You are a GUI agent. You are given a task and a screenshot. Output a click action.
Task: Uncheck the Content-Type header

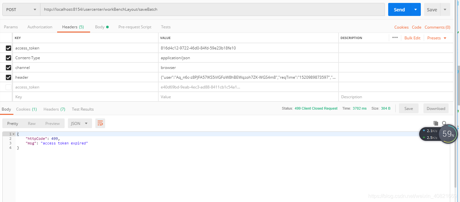[x=8, y=58]
